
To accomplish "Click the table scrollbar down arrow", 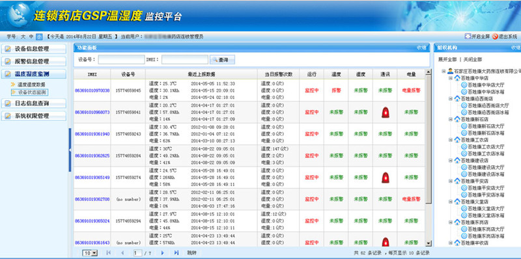I will [x=429, y=244].
